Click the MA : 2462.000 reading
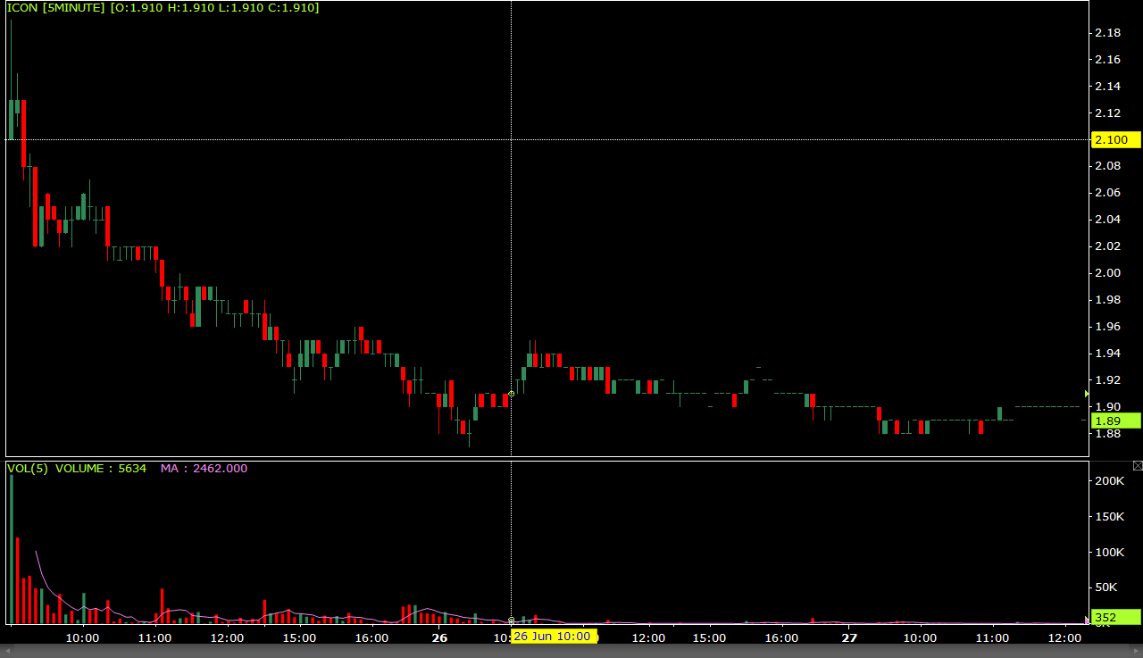This screenshot has height=658, width=1143. 204,468
